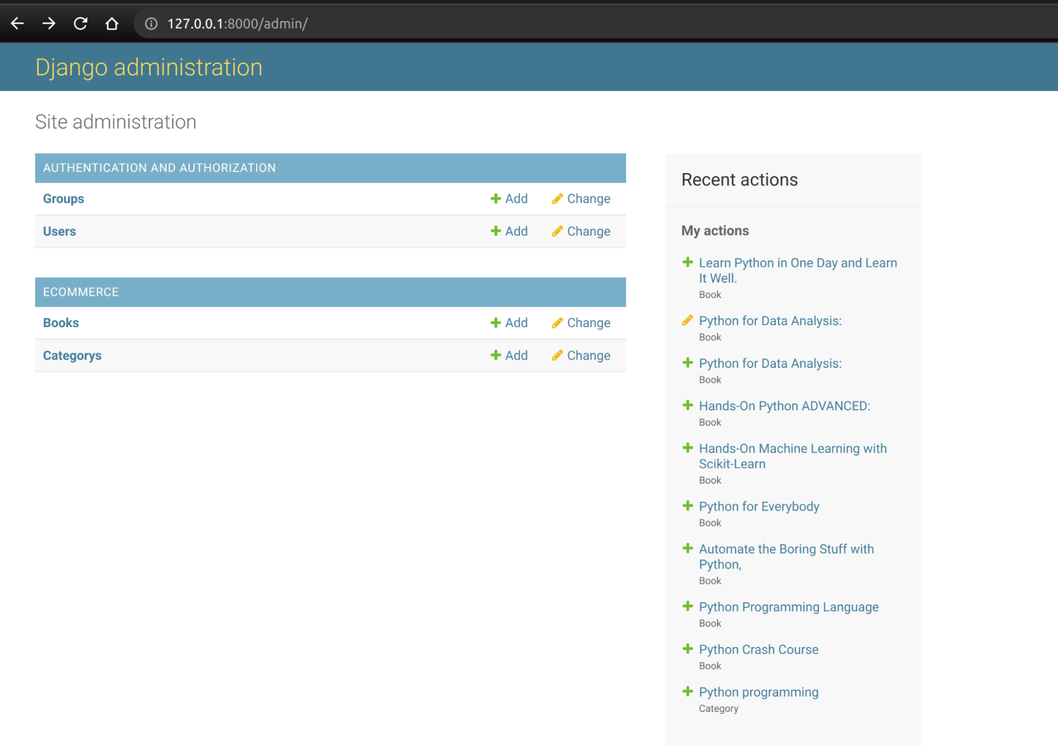Click the plus icon for Books Add
Viewport: 1058px width, 747px height.
click(495, 323)
